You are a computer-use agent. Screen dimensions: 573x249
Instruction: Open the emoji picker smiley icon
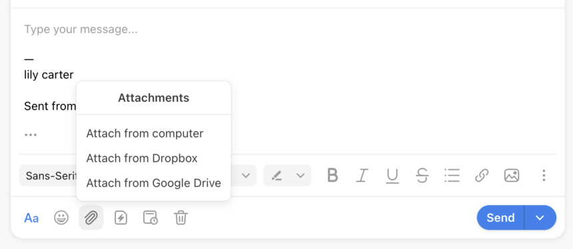tap(61, 218)
